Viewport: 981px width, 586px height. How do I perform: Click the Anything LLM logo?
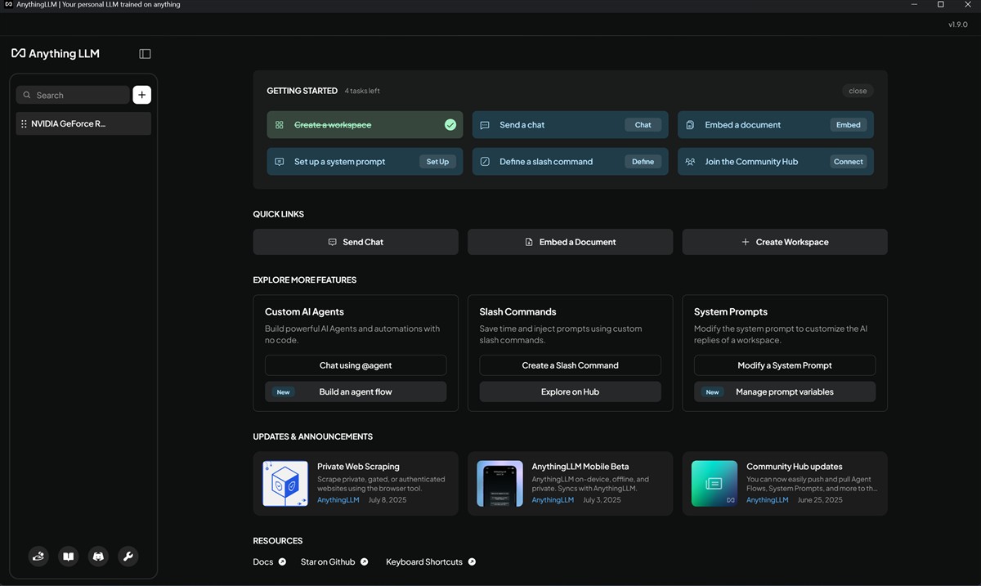click(56, 54)
